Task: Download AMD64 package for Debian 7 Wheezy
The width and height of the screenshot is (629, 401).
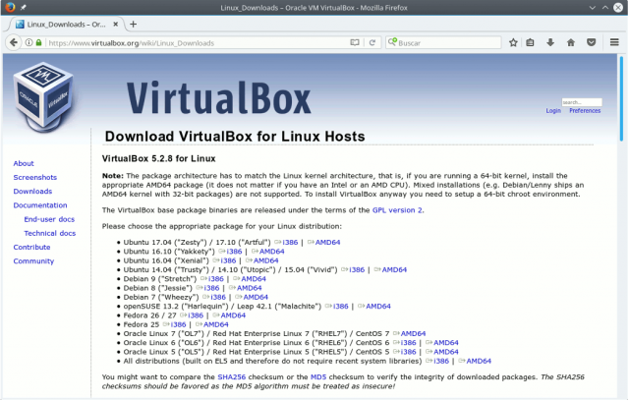Action: tap(256, 297)
